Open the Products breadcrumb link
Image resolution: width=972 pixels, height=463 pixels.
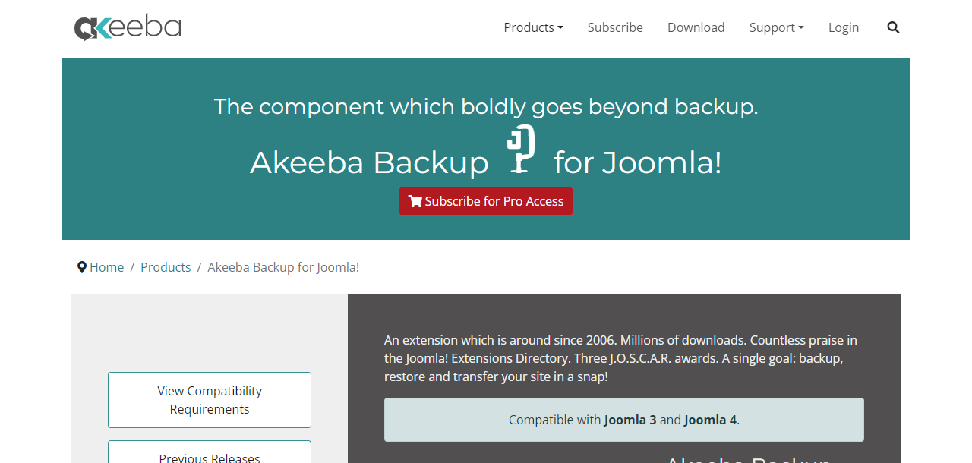[x=166, y=266]
